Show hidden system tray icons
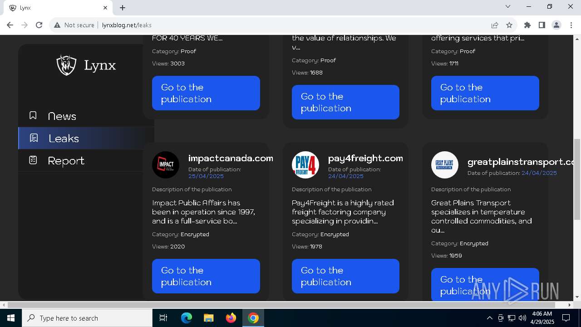Viewport: 581px width, 327px height. (x=489, y=318)
